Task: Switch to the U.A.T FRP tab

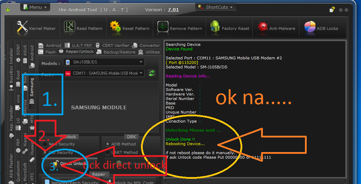Action: click(x=78, y=45)
